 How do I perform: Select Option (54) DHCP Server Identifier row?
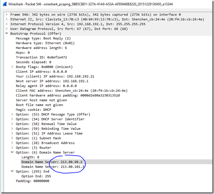pyautogui.click(x=50, y=119)
